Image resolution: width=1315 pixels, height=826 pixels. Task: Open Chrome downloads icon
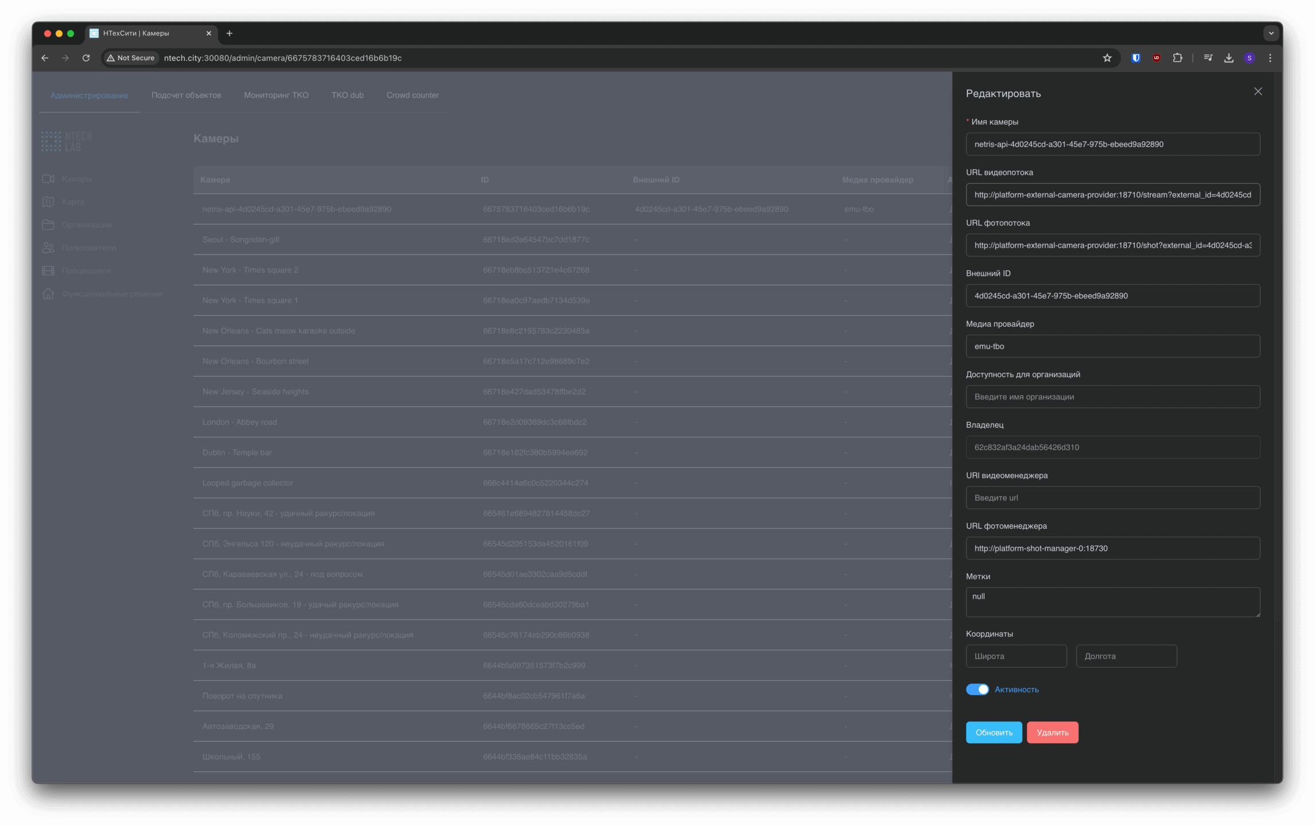coord(1228,58)
